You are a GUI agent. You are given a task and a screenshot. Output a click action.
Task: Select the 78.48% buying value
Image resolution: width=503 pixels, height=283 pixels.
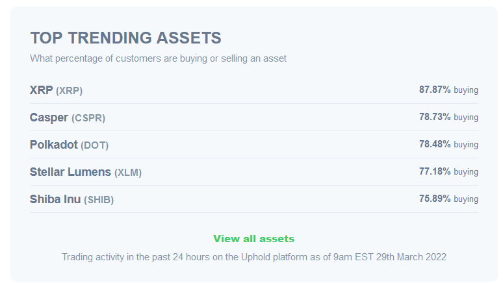[x=448, y=144]
